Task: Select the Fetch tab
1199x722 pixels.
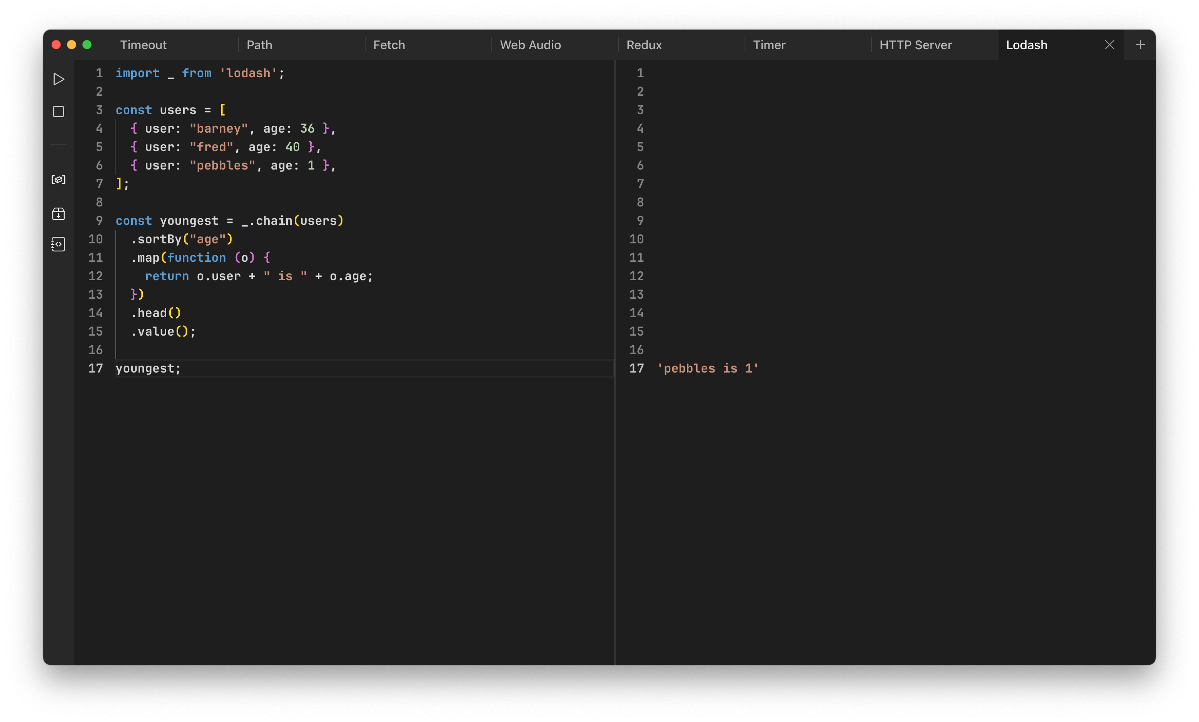Action: click(389, 45)
